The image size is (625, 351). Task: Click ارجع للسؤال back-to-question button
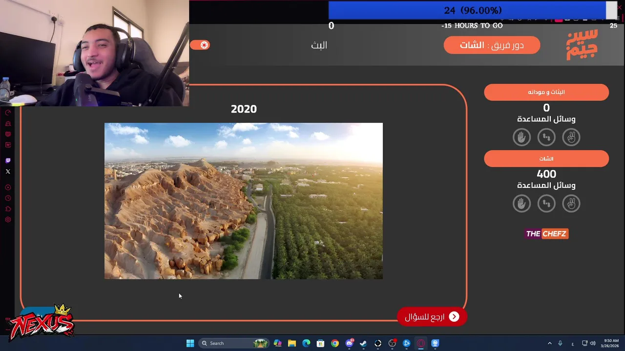click(432, 317)
